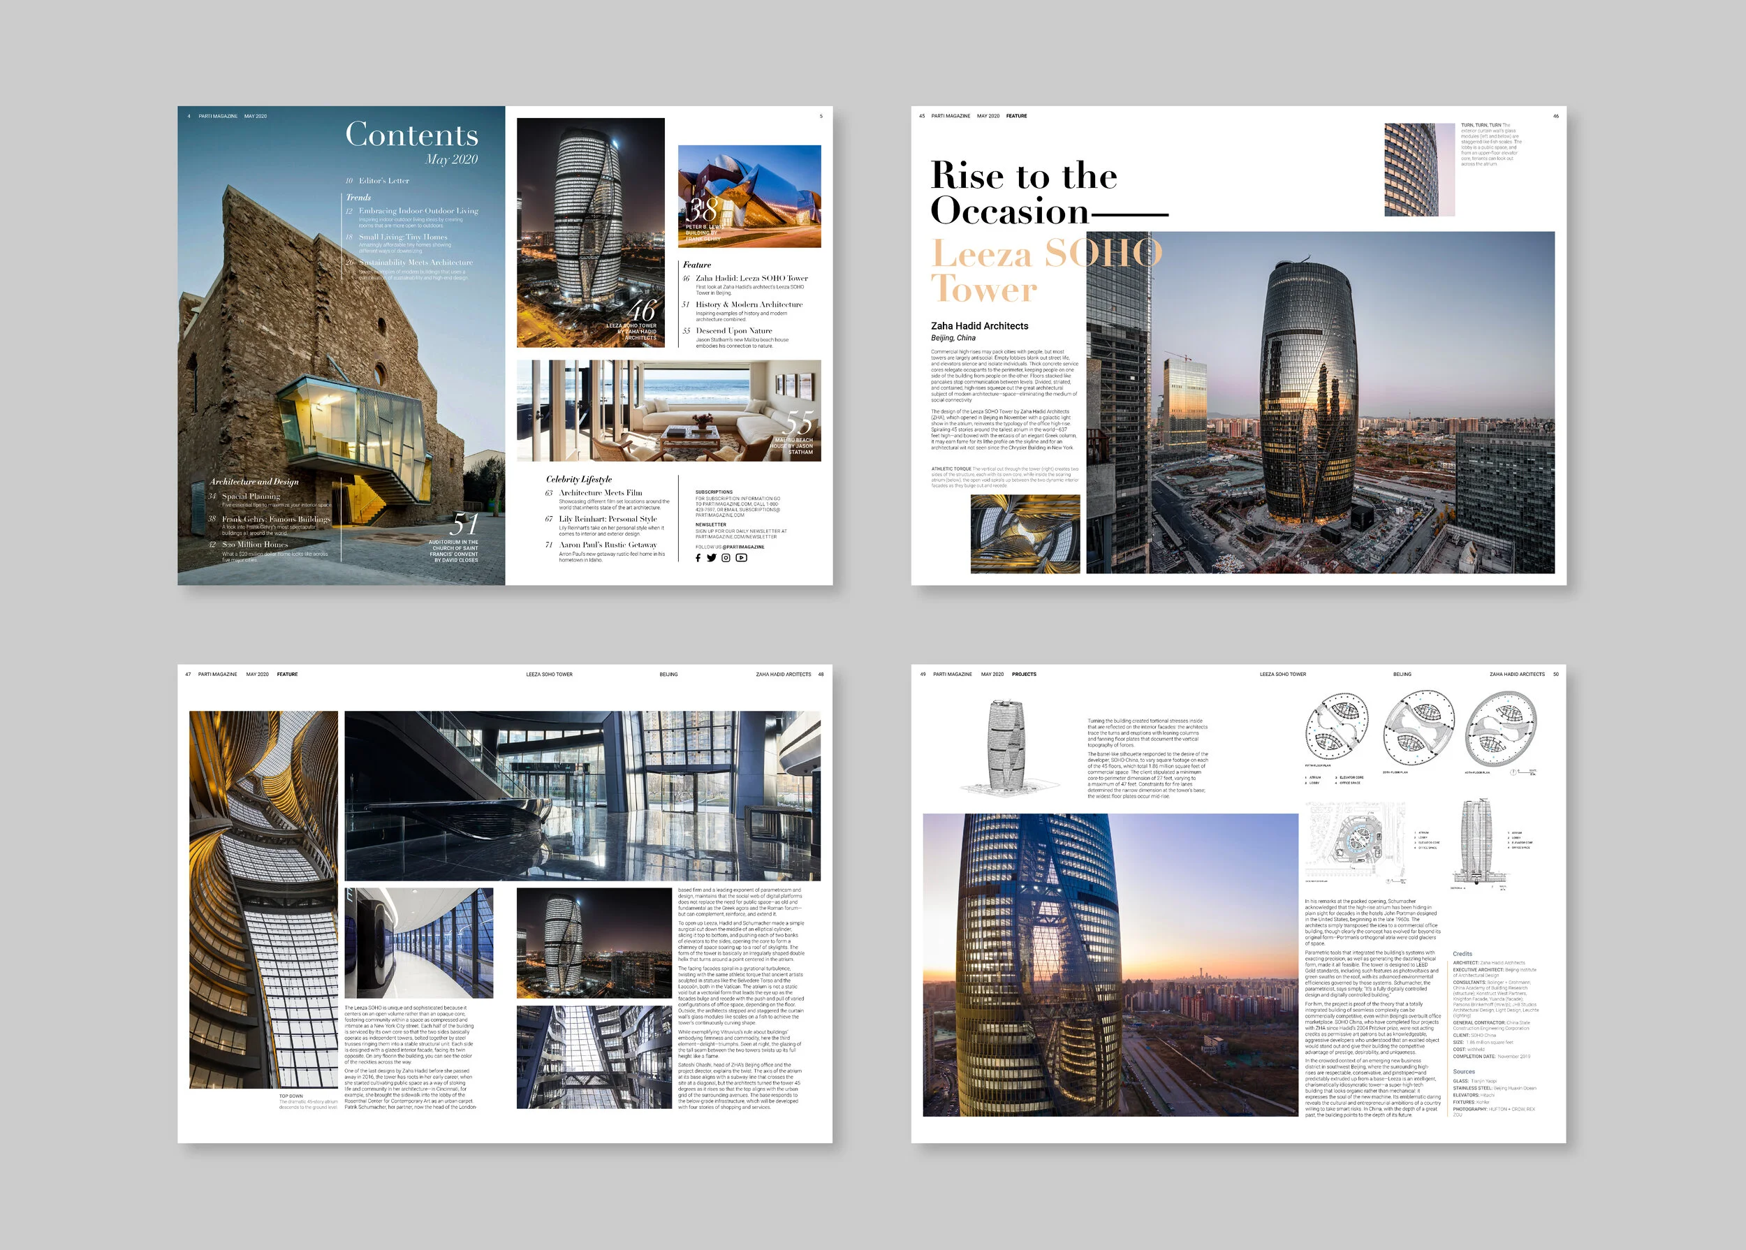
Task: Select the tall golden atrium photo on page 47
Action: pyautogui.click(x=263, y=899)
